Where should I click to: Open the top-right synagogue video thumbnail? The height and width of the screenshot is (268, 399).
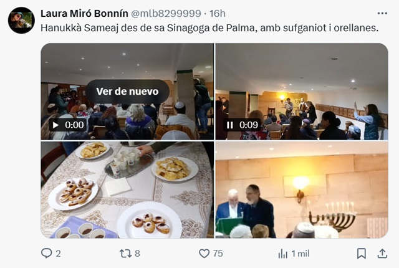(x=302, y=92)
